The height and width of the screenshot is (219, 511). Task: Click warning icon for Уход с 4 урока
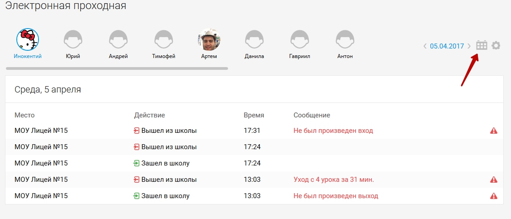[x=494, y=180]
